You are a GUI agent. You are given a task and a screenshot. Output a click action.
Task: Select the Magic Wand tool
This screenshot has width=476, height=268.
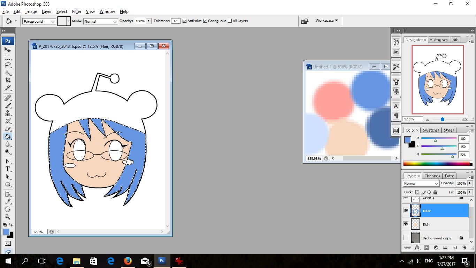(7, 73)
